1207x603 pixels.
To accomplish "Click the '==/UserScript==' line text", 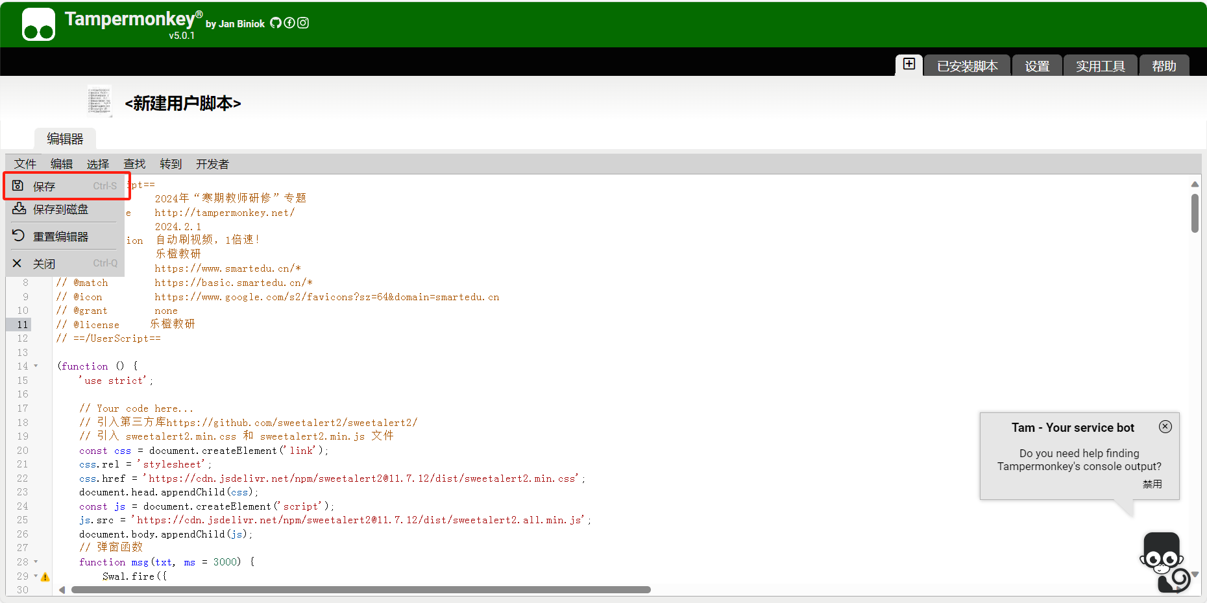I will (x=108, y=338).
